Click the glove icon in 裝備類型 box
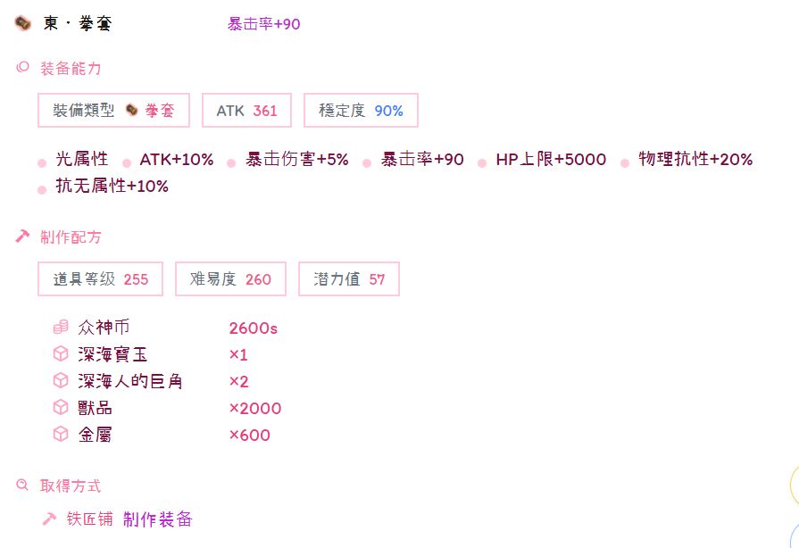 [x=132, y=111]
